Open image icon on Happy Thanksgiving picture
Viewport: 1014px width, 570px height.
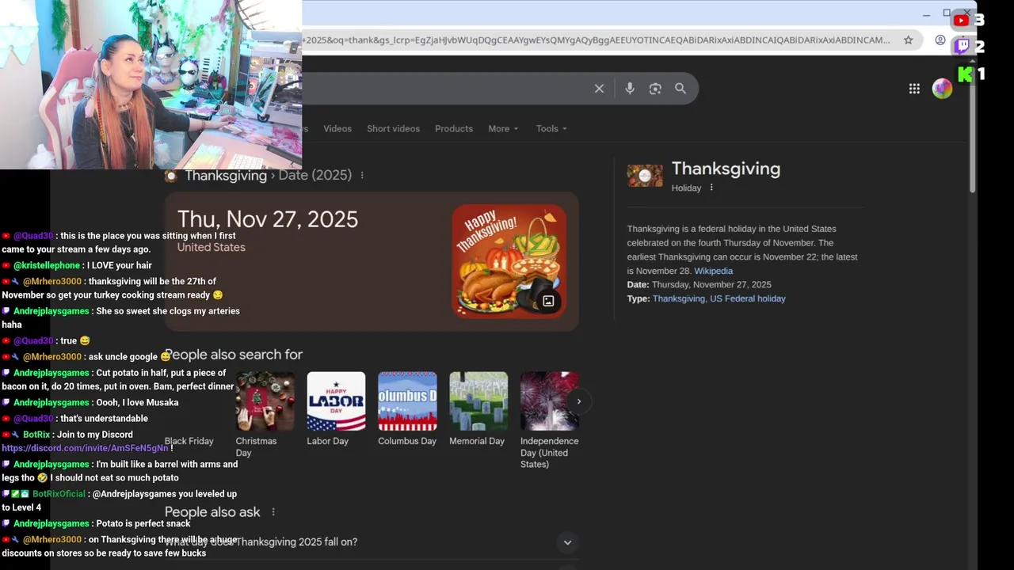coord(548,301)
